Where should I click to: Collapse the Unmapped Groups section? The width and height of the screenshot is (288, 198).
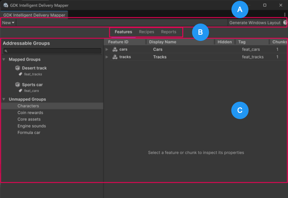pyautogui.click(x=4, y=99)
